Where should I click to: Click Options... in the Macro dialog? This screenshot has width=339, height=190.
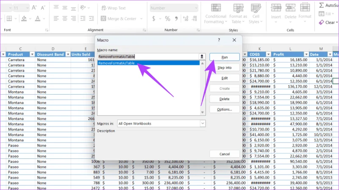225,109
